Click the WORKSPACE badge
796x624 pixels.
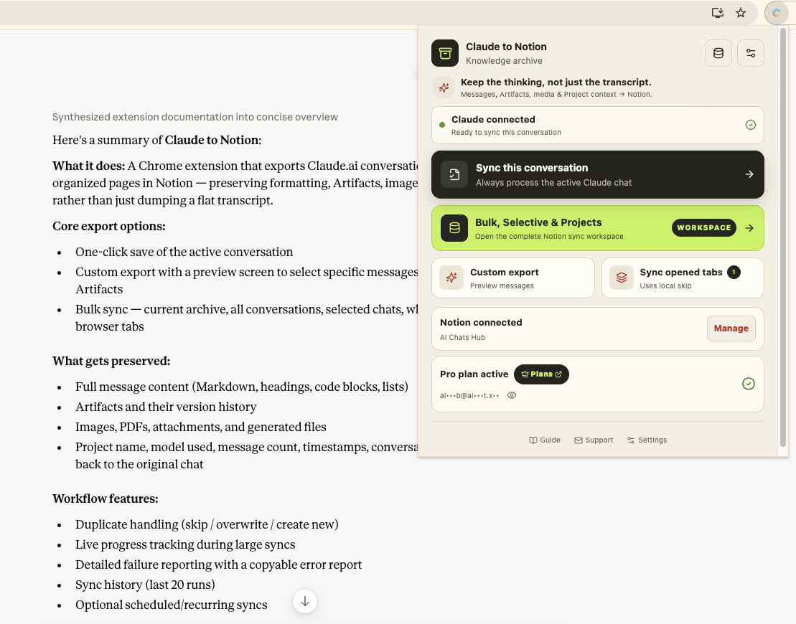703,228
